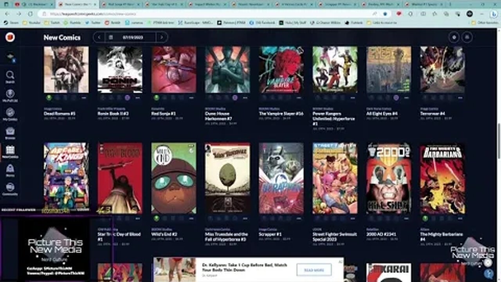501x282 pixels.
Task: Open more options for Wild's End #2
Action: (191, 218)
